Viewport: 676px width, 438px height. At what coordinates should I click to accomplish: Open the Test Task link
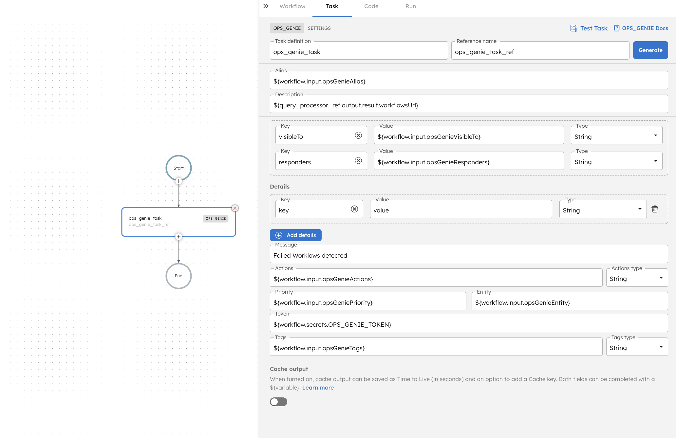593,28
